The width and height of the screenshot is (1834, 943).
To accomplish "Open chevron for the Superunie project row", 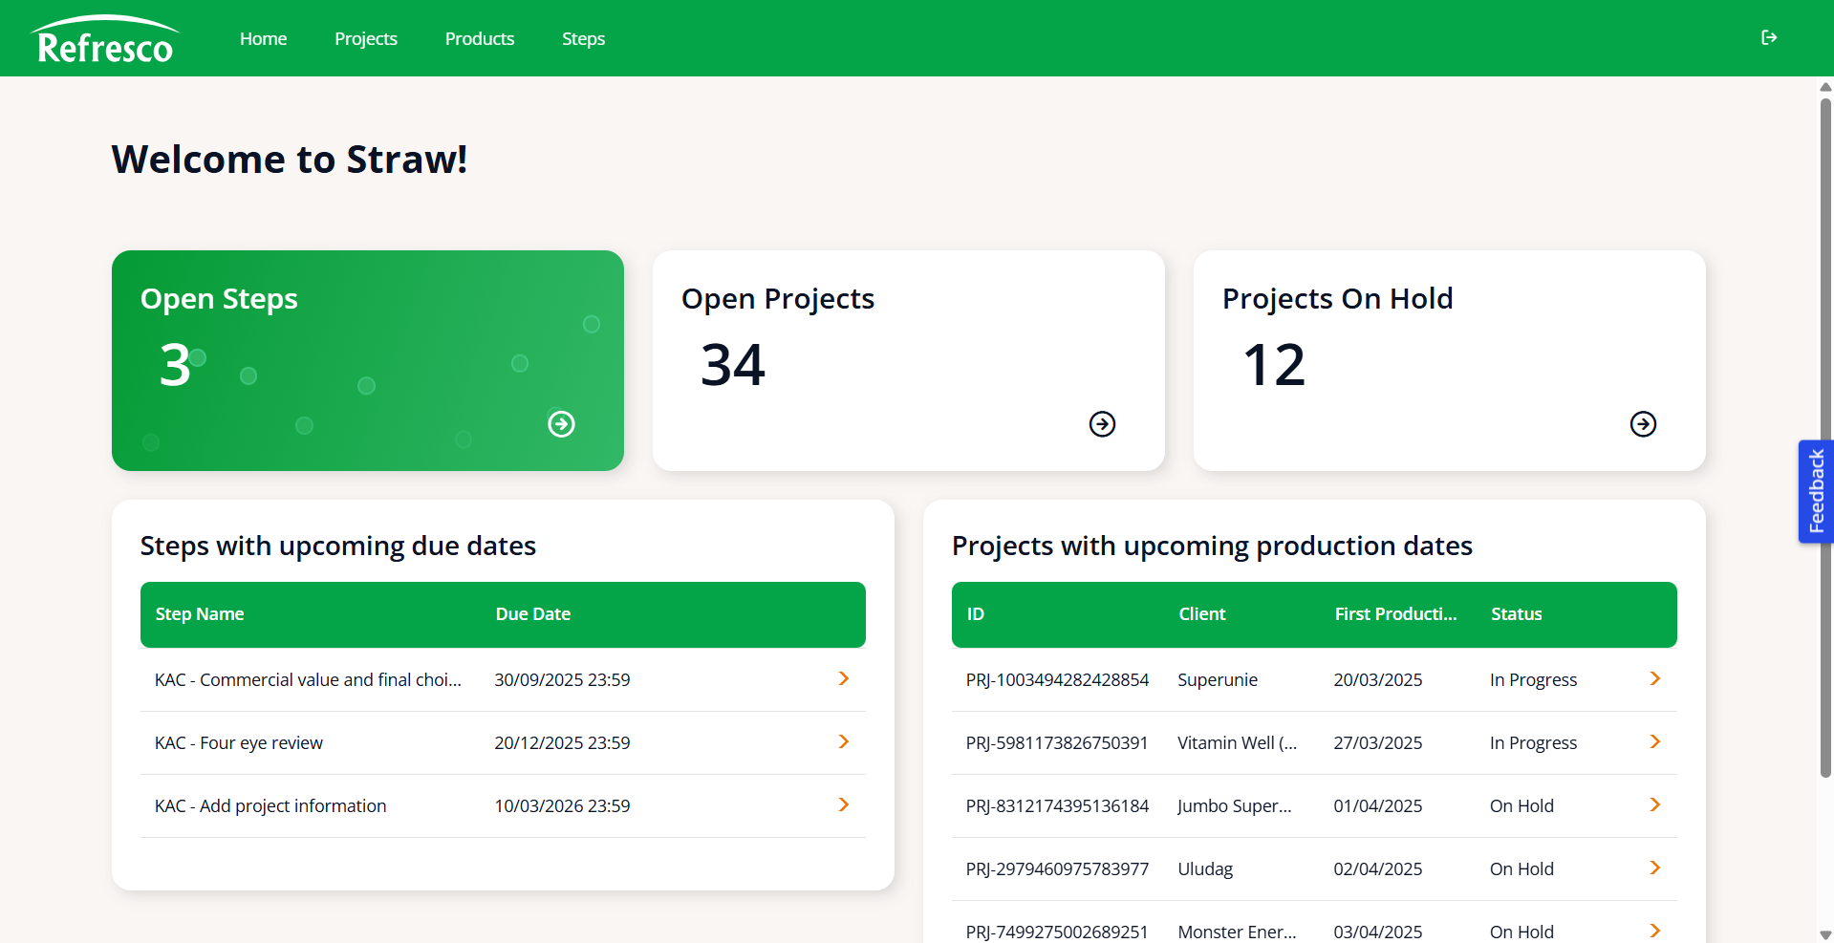I will tap(1655, 678).
